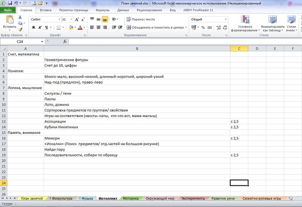Click the percent style icon

[x=203, y=27]
